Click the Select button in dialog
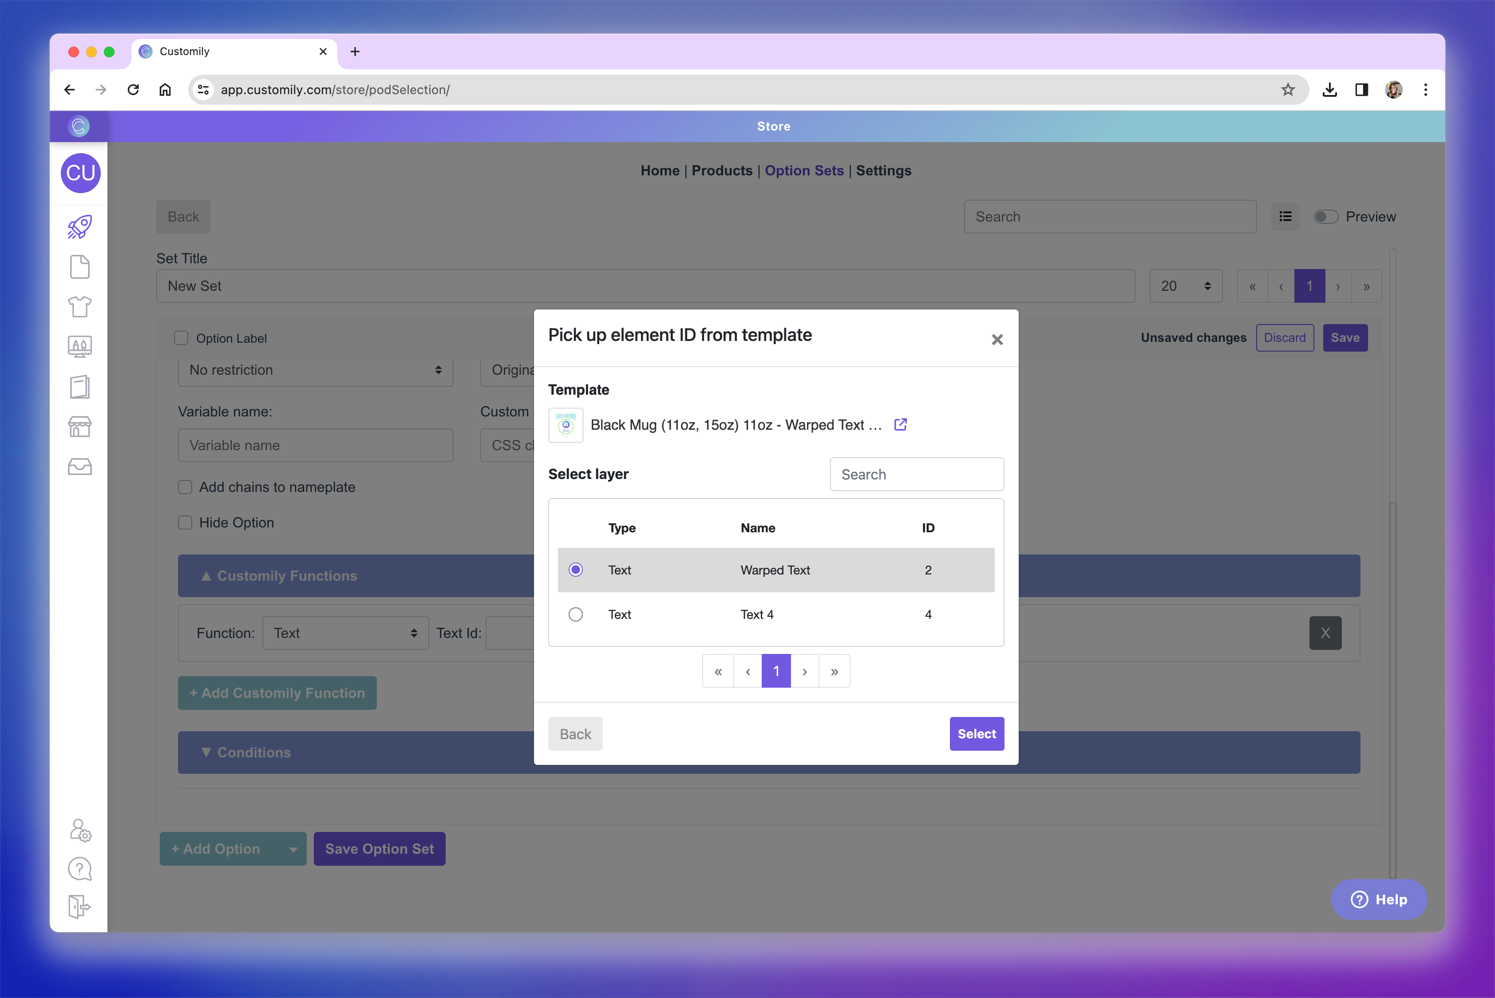The image size is (1495, 998). 976,734
